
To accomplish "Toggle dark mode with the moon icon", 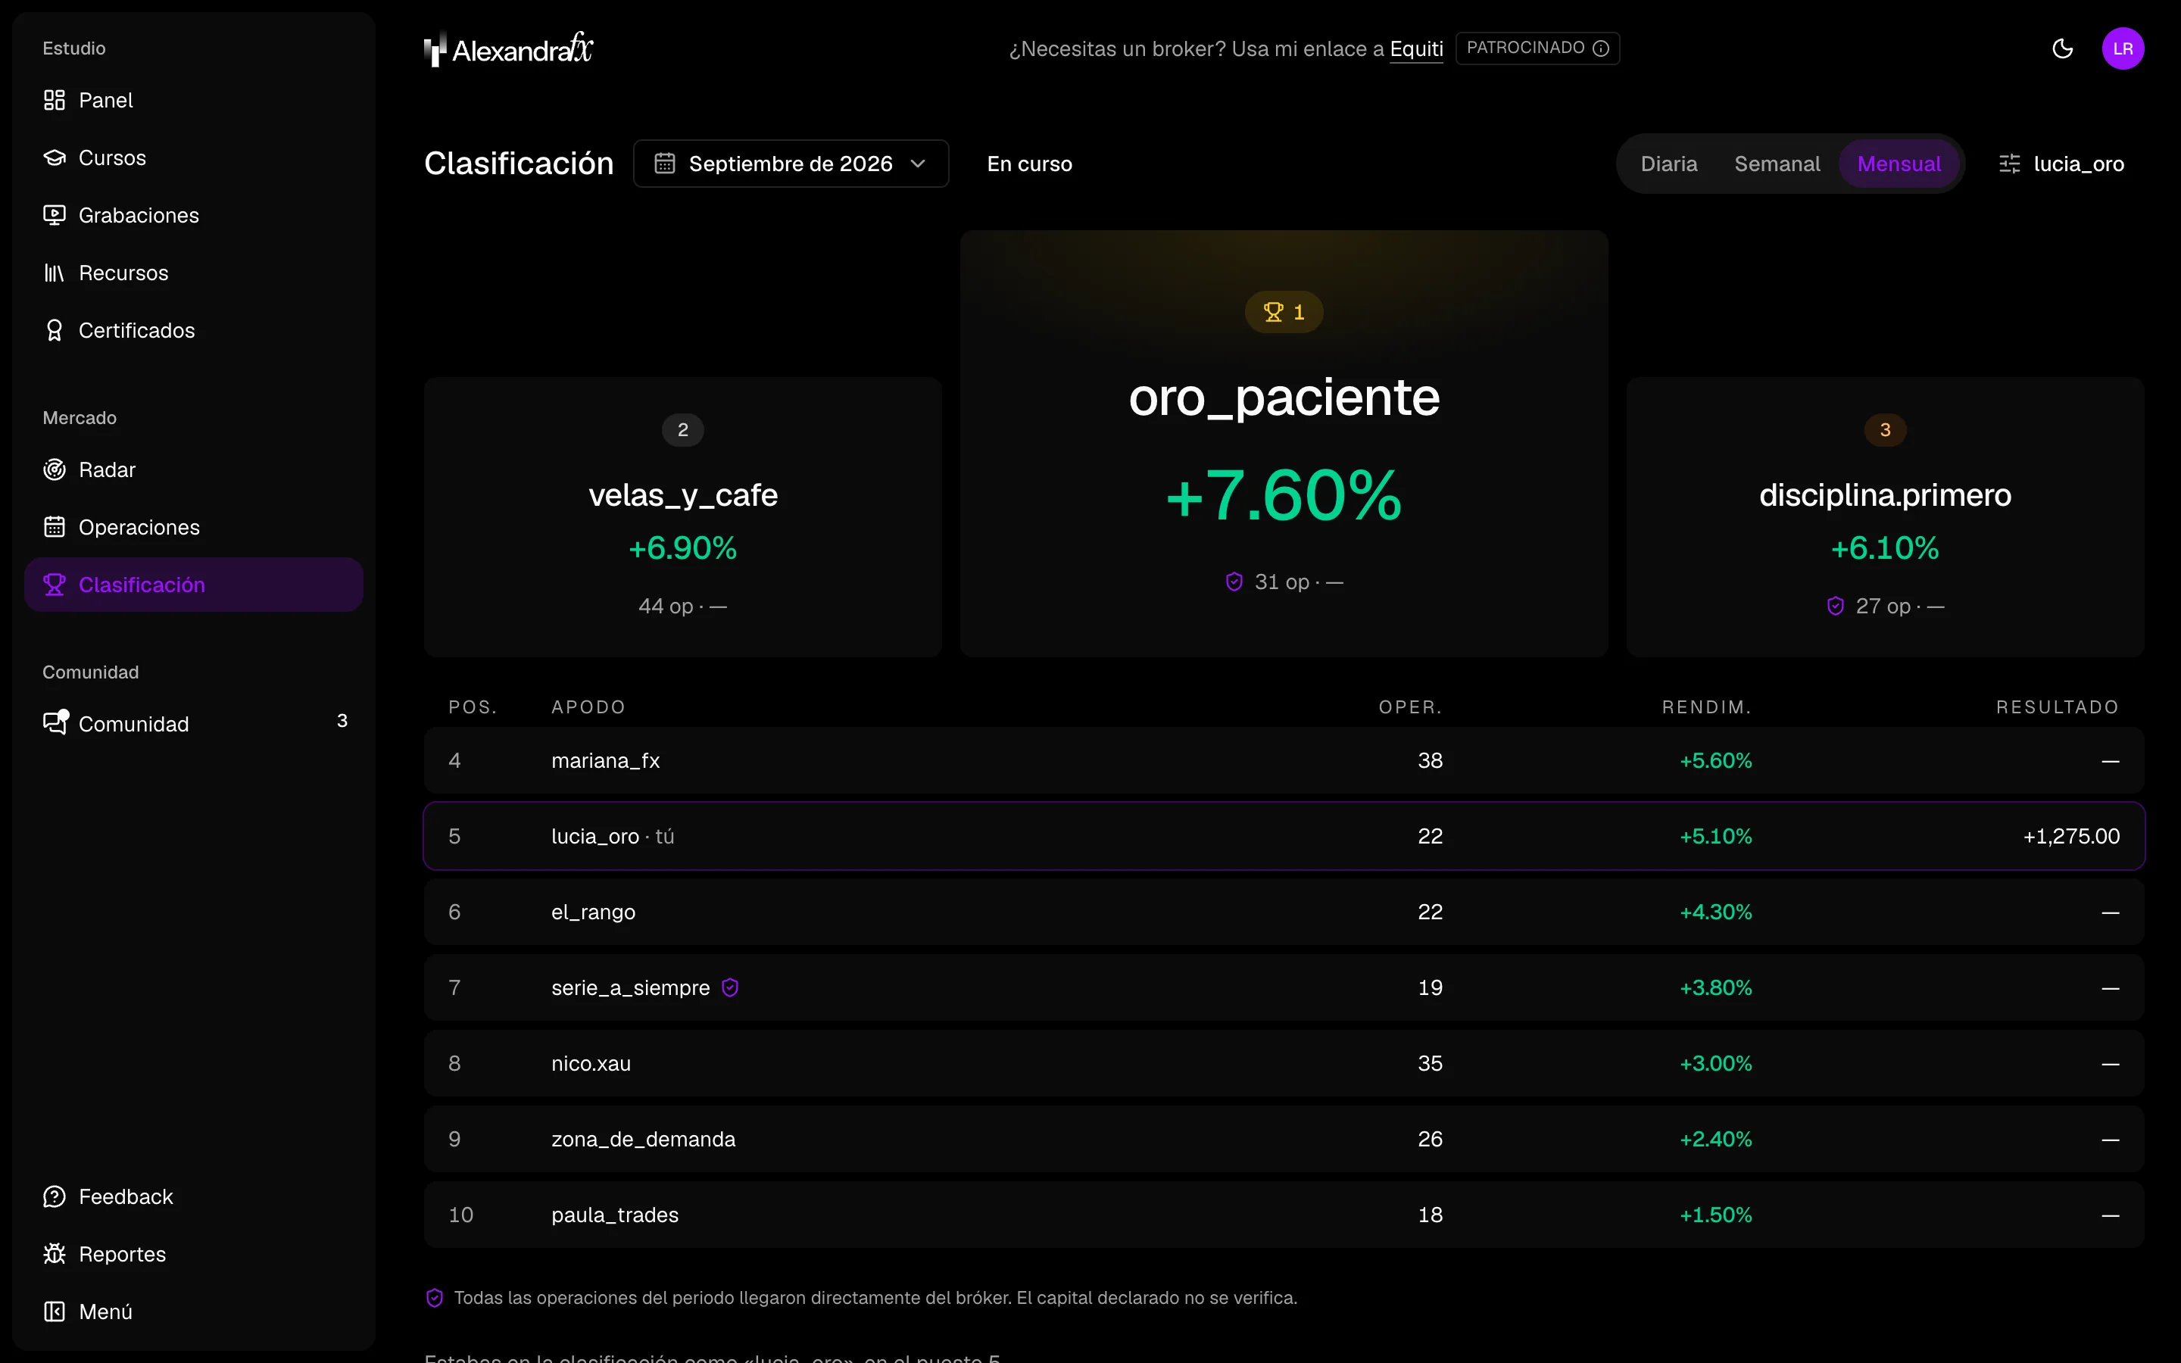I will 2062,48.
